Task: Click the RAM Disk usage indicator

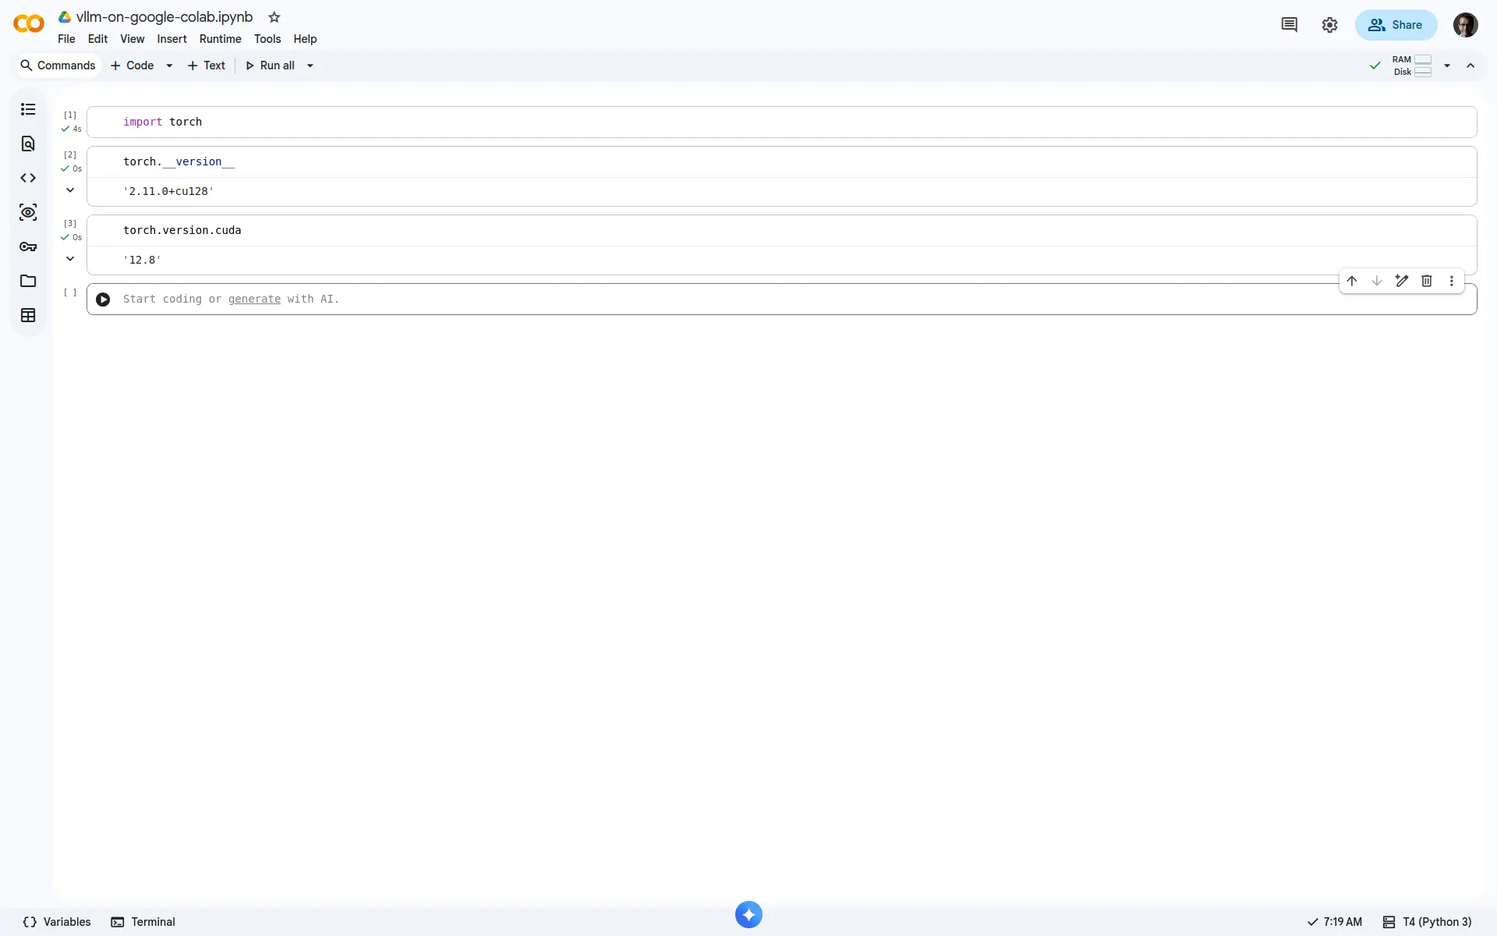Action: tap(1412, 66)
